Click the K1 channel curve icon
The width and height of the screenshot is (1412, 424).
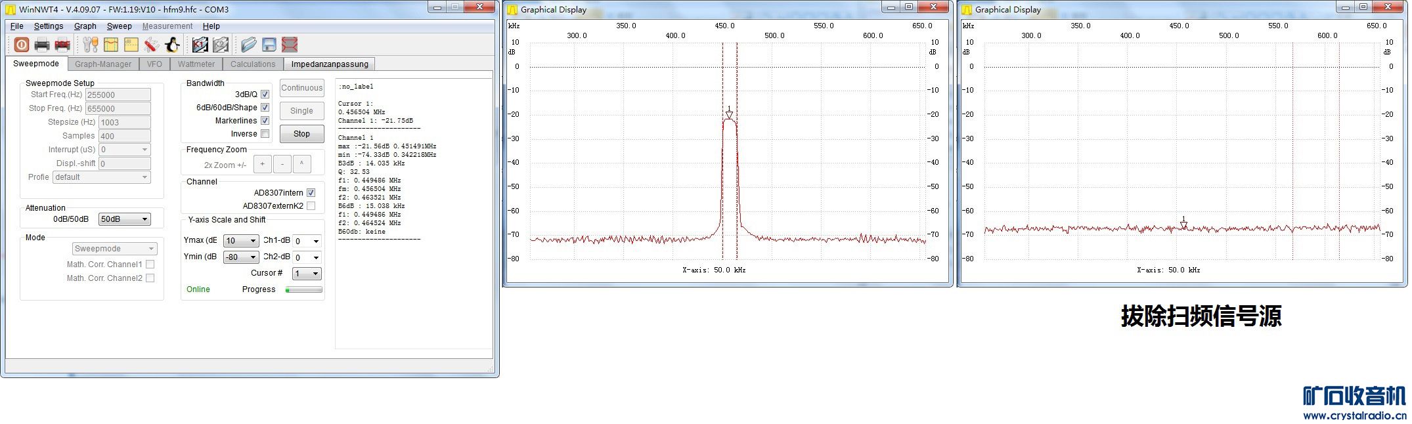tap(200, 45)
